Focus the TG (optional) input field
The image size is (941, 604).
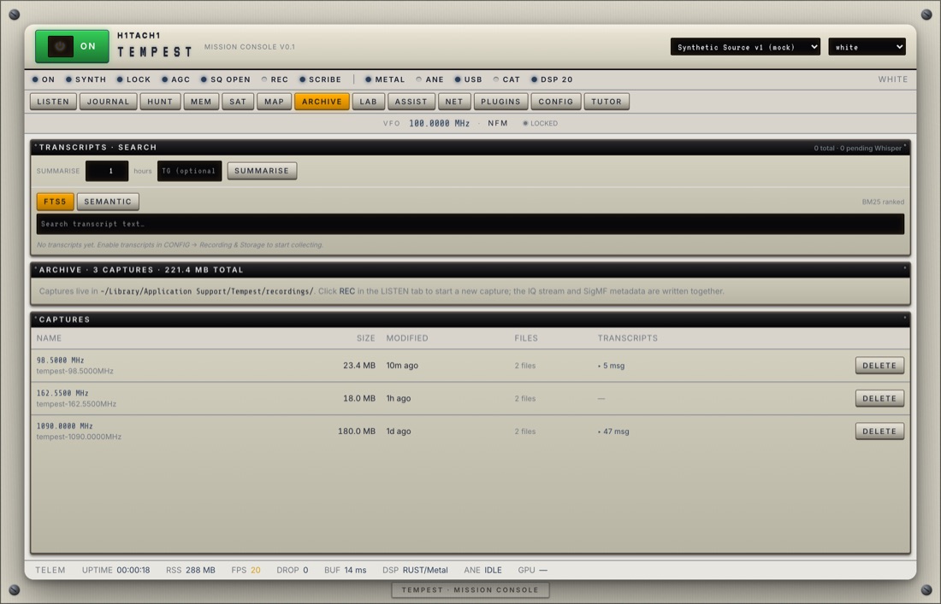(x=189, y=171)
